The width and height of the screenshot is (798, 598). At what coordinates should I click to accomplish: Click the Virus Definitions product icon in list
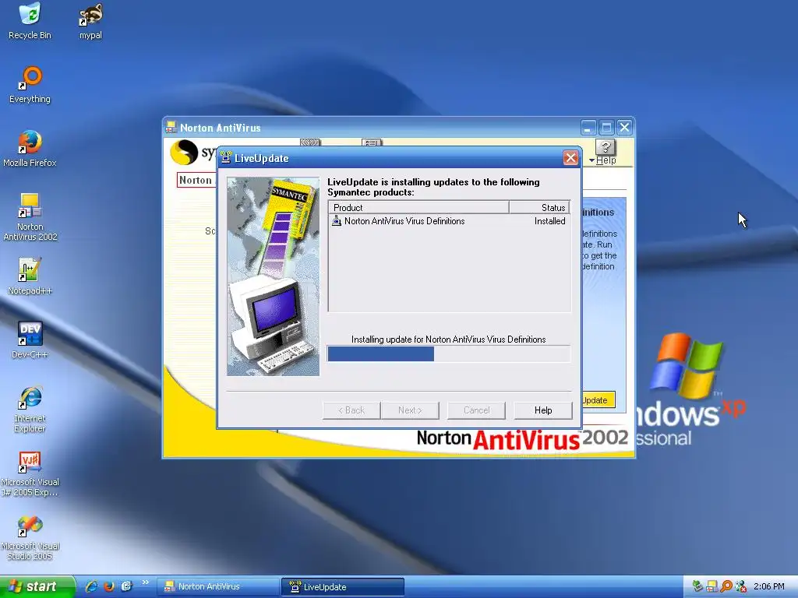tap(337, 221)
